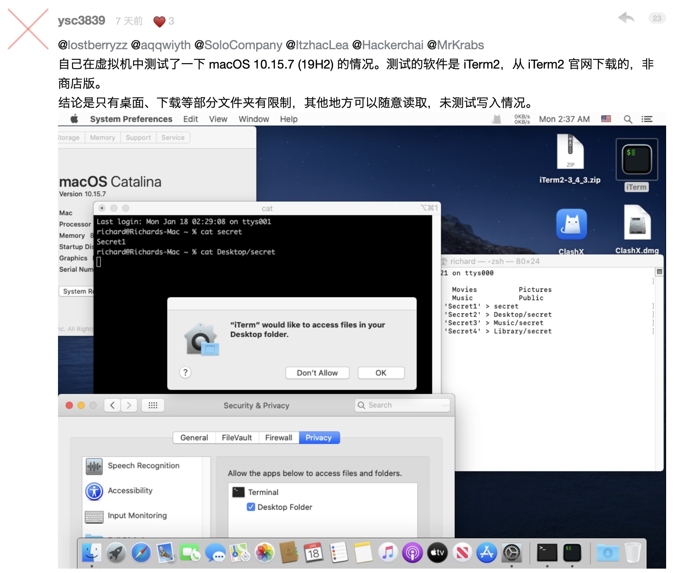674x573 pixels.
Task: Switch to the FileVault tab
Action: pos(237,438)
